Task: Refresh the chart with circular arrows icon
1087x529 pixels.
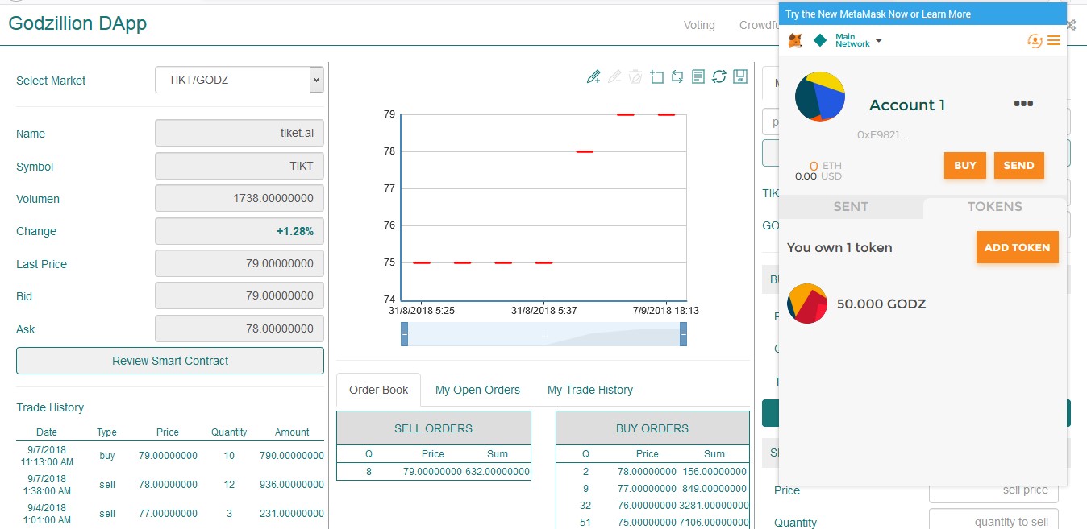Action: [x=719, y=76]
